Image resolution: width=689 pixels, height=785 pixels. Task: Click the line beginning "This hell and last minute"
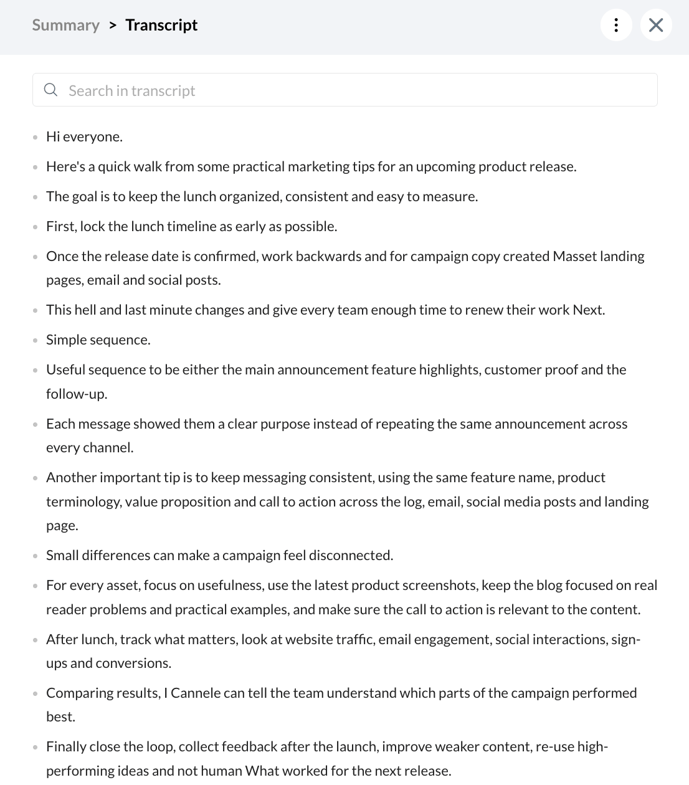(x=325, y=310)
